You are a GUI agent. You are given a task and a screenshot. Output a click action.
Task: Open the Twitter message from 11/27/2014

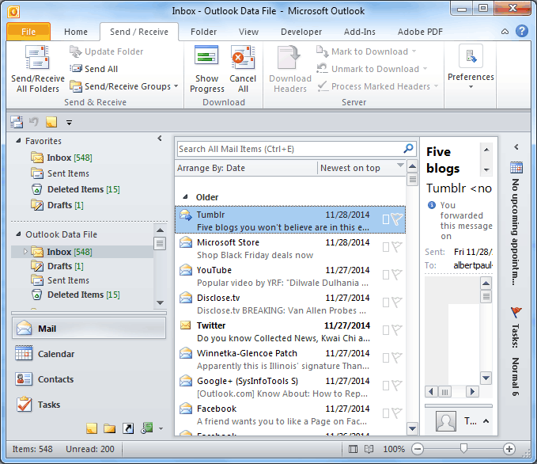click(x=289, y=331)
